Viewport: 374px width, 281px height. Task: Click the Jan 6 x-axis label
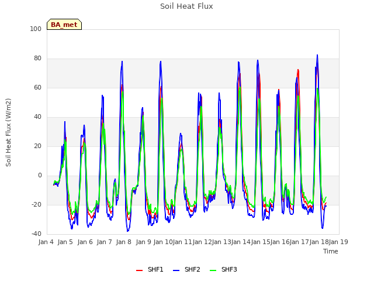pos(85,242)
